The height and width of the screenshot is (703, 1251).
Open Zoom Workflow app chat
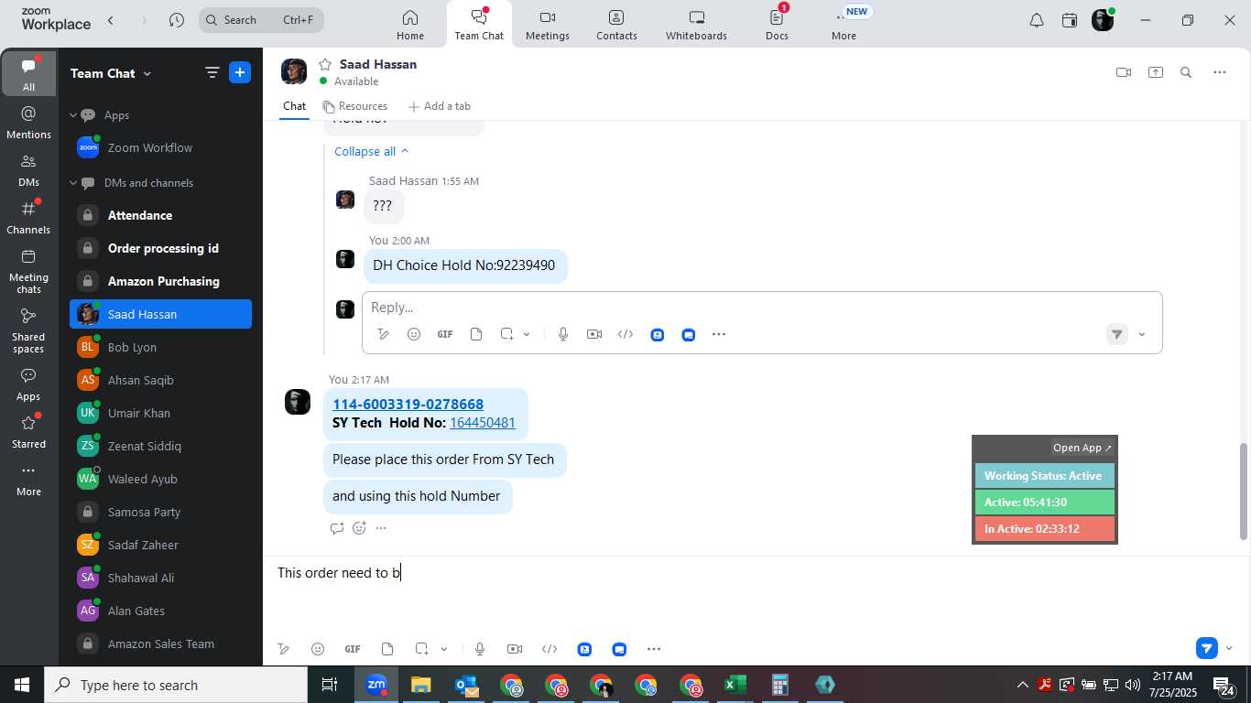tap(160, 147)
